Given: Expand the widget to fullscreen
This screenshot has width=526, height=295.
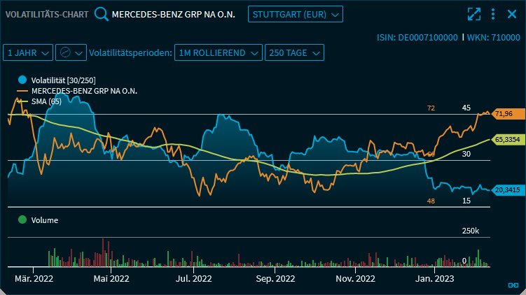Looking at the screenshot, I should click(474, 15).
